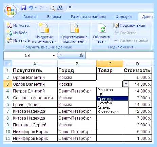Image resolution: width=157 pixels, height=147 pixels.
Task: Click the cell Сазонова Анастасия
Action: [35, 98]
